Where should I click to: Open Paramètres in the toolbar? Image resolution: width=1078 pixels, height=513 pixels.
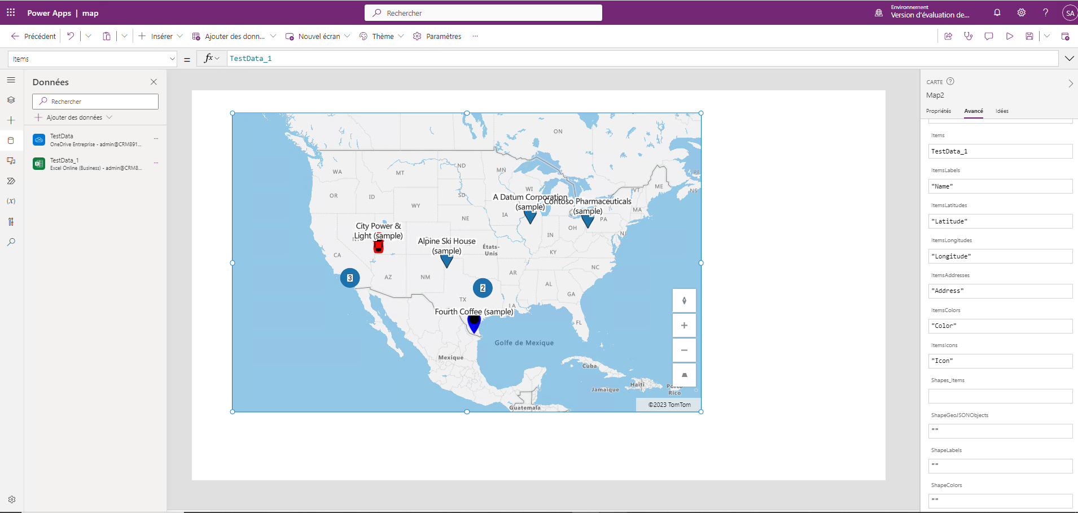(437, 36)
